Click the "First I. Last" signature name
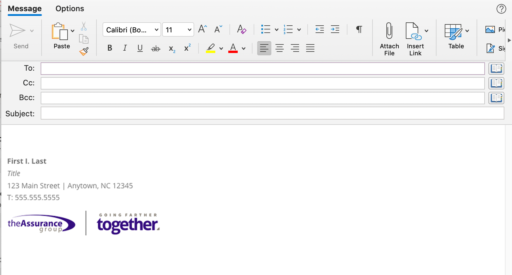 pos(27,161)
